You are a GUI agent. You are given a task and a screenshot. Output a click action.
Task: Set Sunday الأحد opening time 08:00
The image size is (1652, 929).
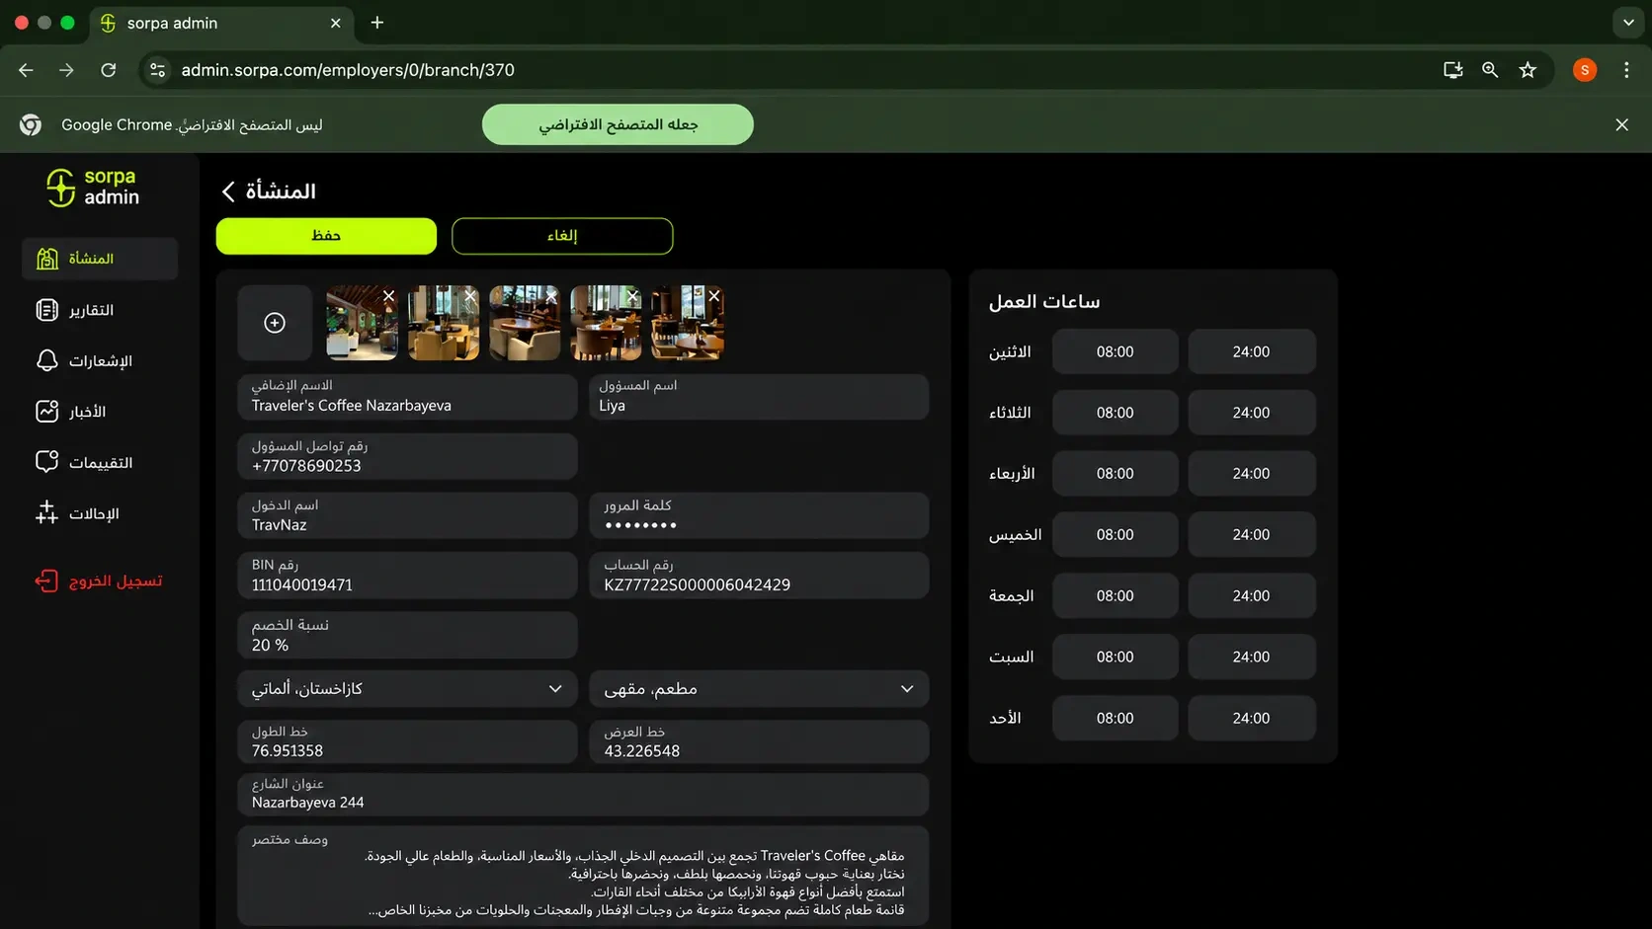[1115, 719]
